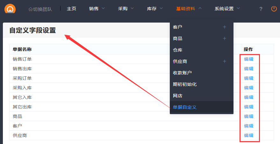Click 编辑 link for 供应商 row

249,135
